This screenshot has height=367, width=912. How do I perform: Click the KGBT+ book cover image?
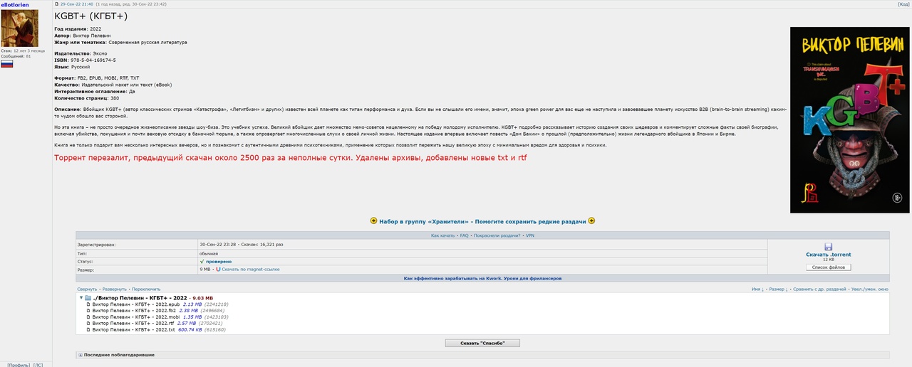[849, 119]
